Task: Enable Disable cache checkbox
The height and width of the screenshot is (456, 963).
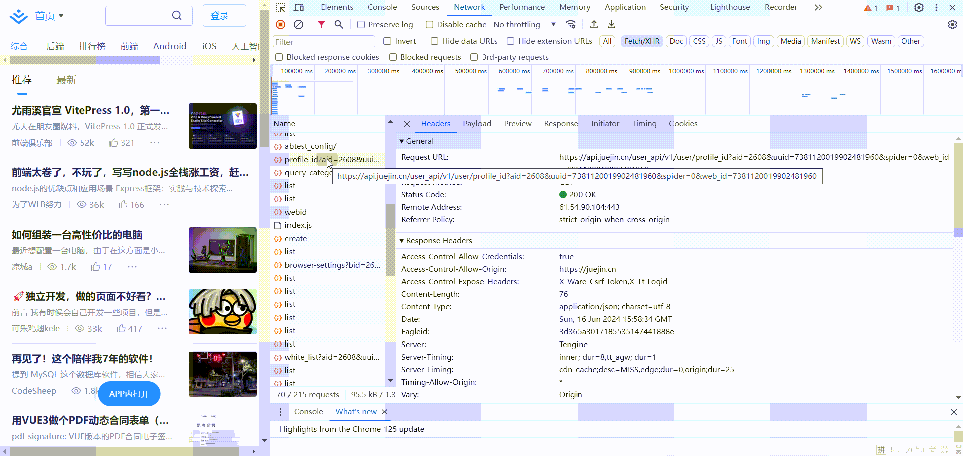Action: point(429,24)
